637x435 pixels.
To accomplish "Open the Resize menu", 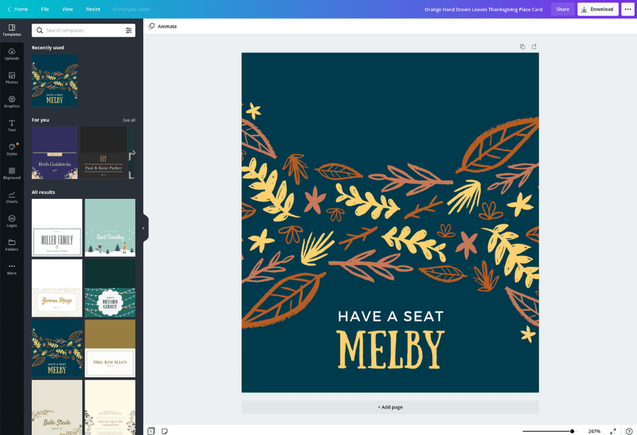I will pyautogui.click(x=93, y=9).
